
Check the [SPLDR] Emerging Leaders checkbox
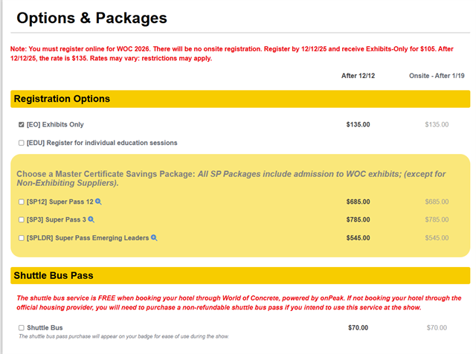(21, 238)
